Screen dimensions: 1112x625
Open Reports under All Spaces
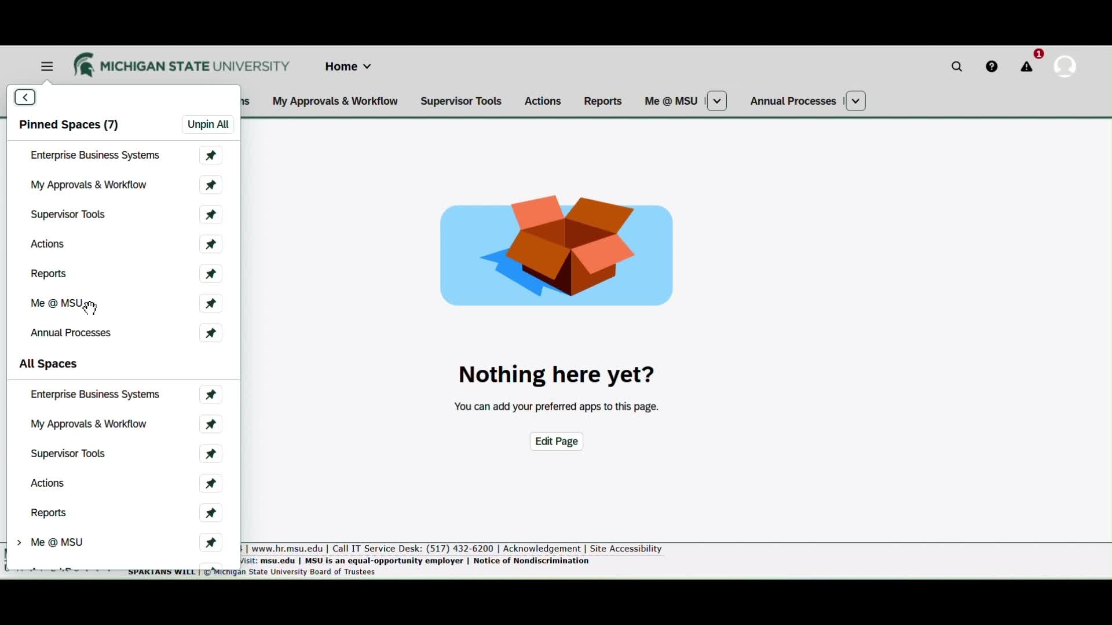coord(49,514)
